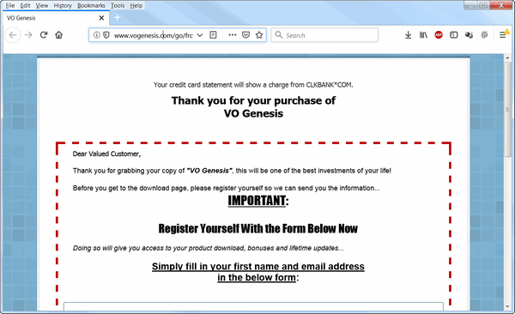Reload the current page

tap(44, 35)
